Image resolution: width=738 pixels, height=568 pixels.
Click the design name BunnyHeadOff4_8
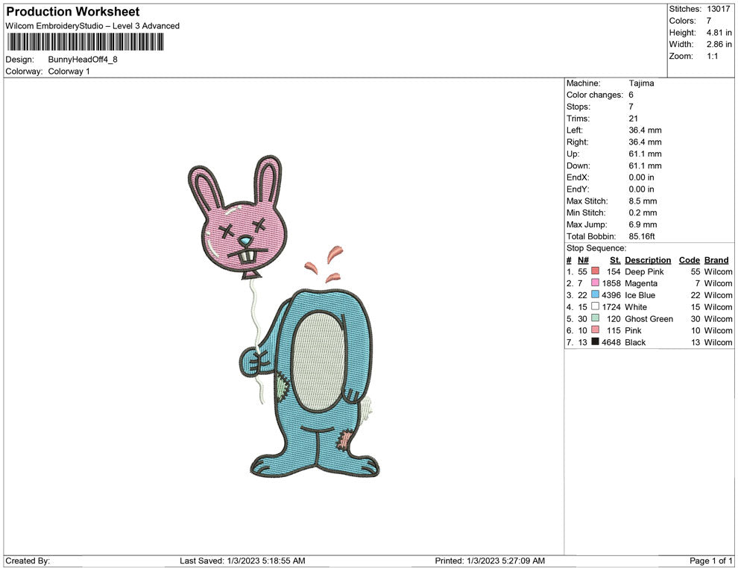point(83,60)
